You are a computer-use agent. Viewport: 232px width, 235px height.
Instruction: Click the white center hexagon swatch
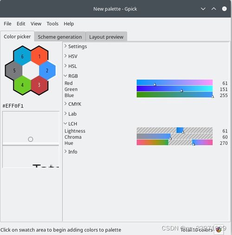coord(31,70)
